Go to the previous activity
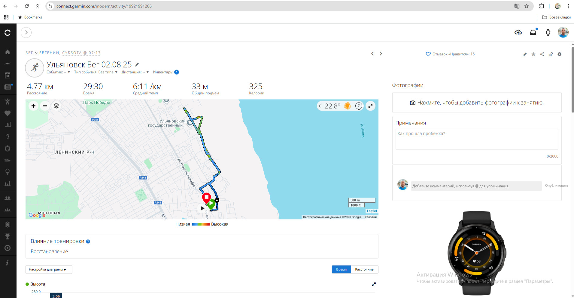Screen dimensions: 574x298 click(x=372, y=54)
